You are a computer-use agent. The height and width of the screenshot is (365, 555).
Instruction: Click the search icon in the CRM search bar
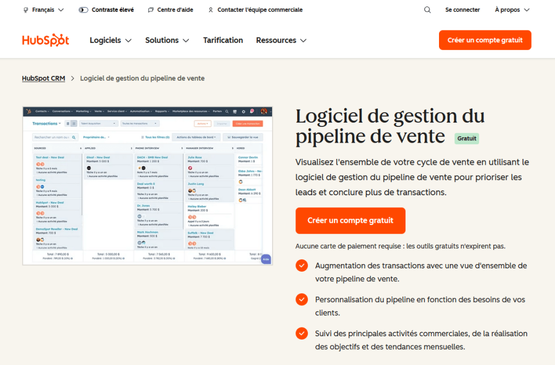(x=74, y=137)
